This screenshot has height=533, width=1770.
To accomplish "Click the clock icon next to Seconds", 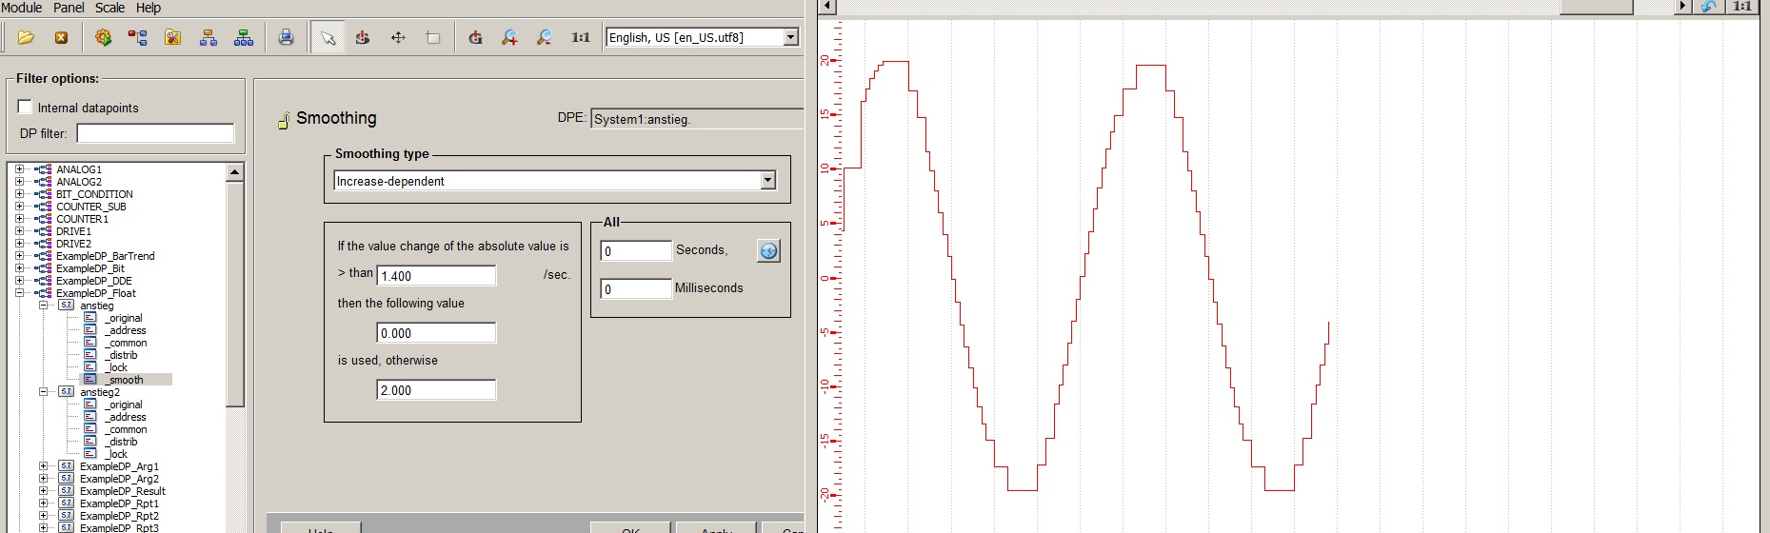I will [x=768, y=251].
